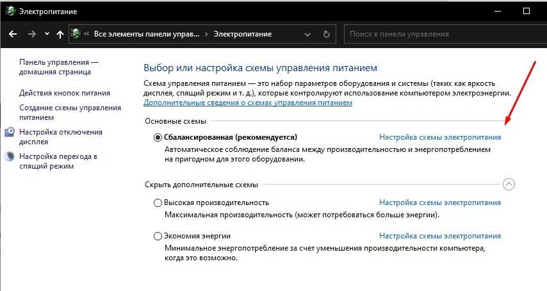Click the power icon in the address bar
The image size is (547, 291).
(x=76, y=34)
